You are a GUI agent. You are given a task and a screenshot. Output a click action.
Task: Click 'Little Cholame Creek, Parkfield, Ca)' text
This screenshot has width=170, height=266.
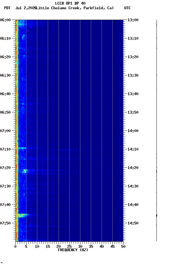coord(75,8)
